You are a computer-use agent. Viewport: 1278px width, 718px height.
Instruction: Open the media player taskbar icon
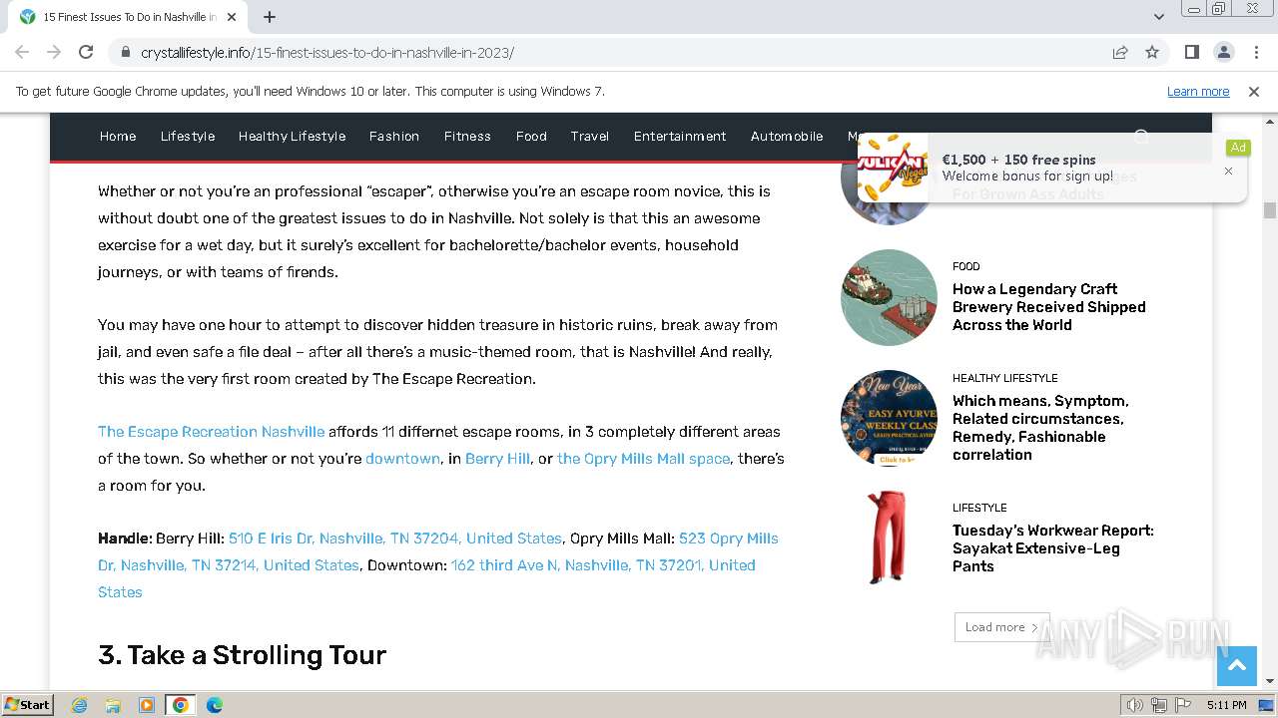[147, 705]
